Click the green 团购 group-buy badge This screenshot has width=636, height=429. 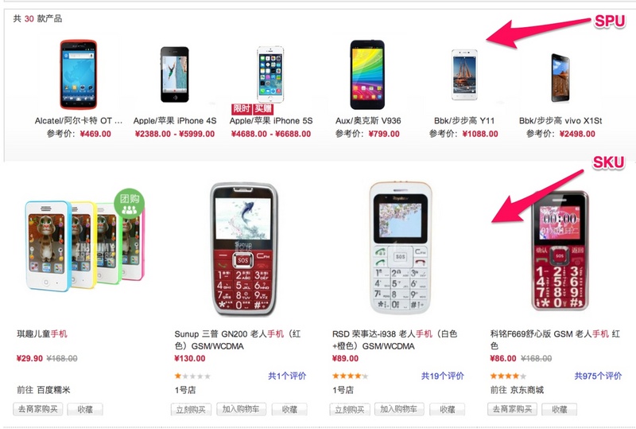(130, 203)
